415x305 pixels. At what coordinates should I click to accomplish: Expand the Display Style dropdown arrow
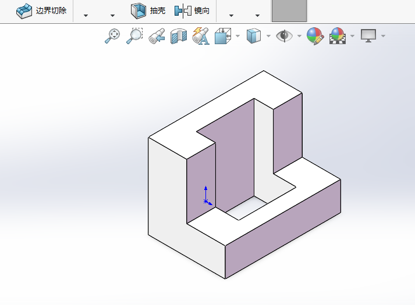click(268, 36)
